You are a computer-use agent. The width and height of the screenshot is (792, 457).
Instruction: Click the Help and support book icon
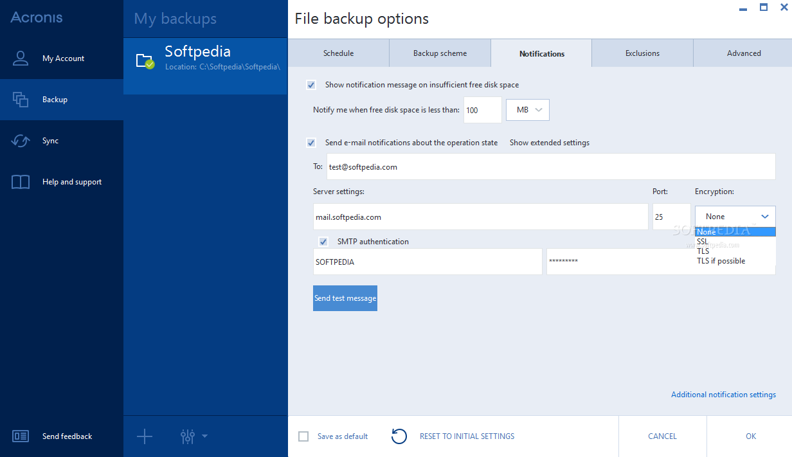21,182
